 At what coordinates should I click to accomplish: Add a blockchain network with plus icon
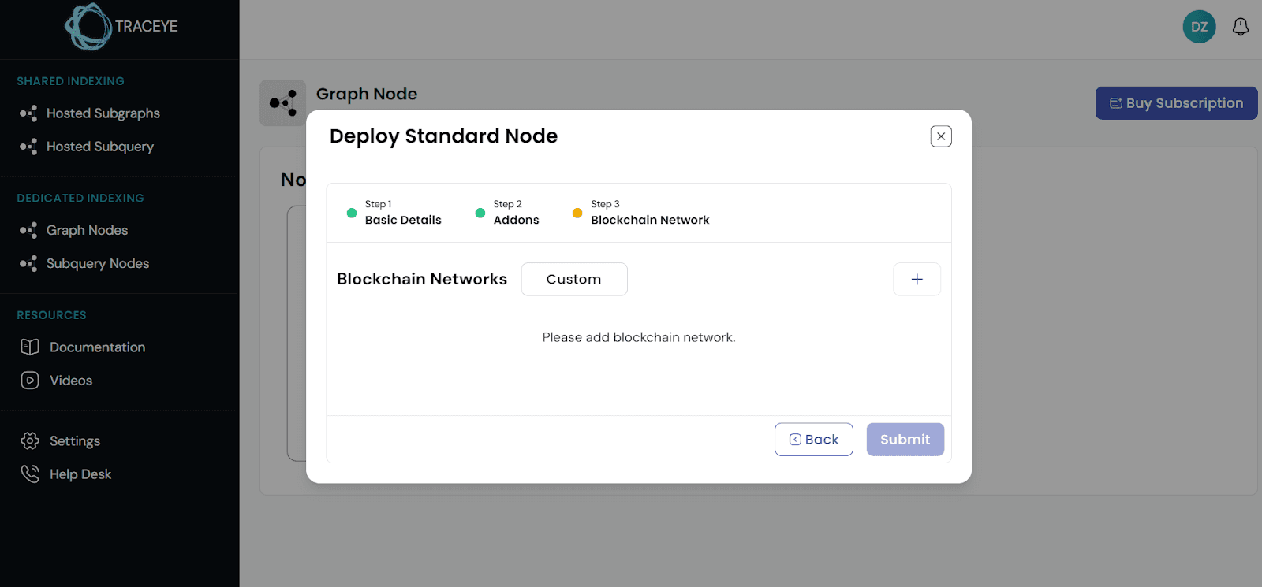(x=917, y=279)
